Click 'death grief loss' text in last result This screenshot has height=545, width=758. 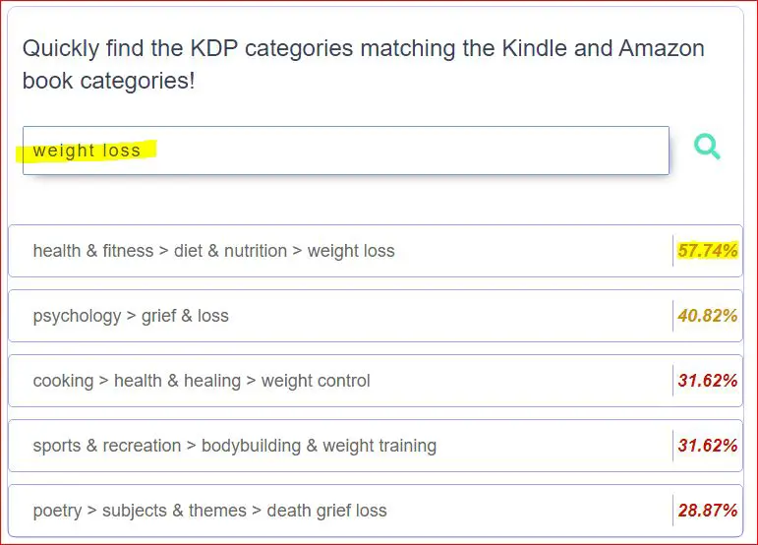[326, 511]
